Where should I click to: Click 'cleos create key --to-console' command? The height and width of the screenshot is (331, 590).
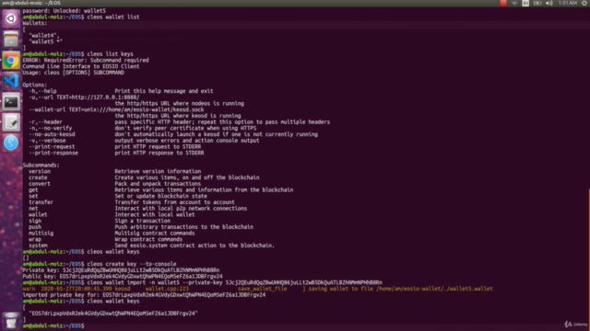132,264
